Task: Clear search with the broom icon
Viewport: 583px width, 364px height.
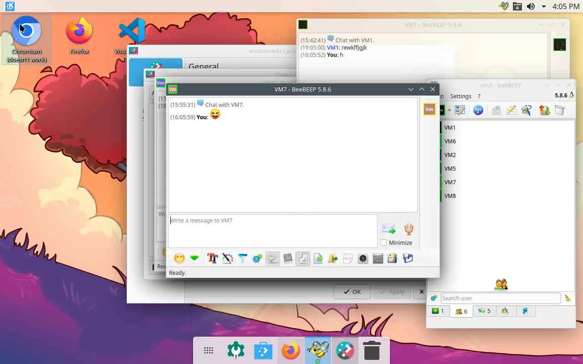Action: point(568,298)
